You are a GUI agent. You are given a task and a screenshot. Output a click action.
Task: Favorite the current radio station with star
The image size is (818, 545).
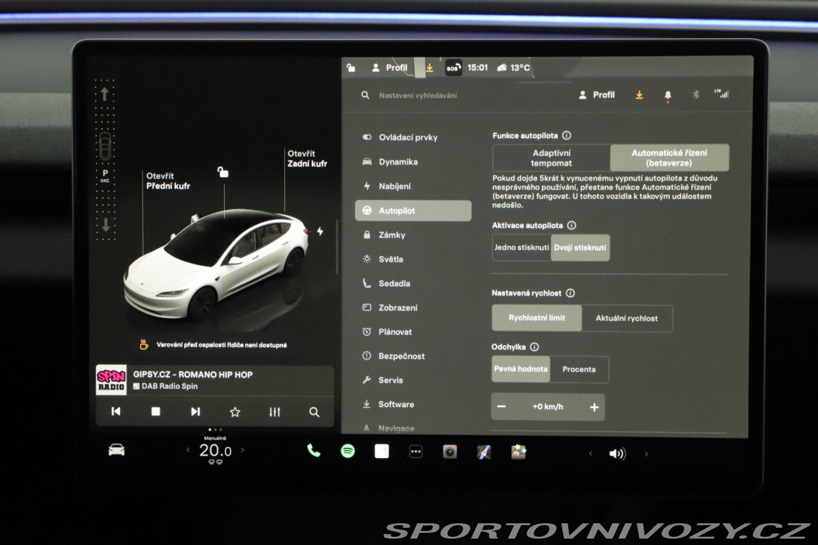click(235, 412)
